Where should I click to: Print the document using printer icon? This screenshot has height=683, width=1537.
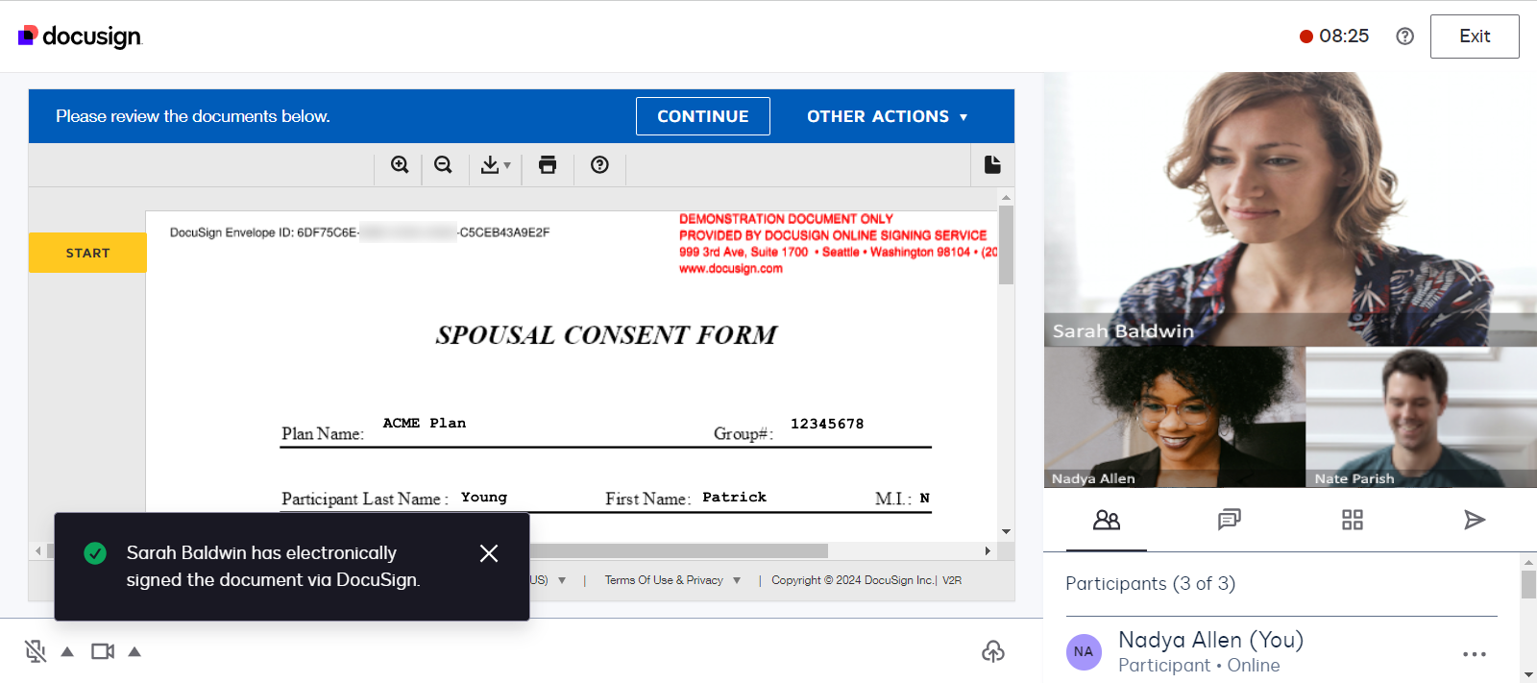coord(548,165)
